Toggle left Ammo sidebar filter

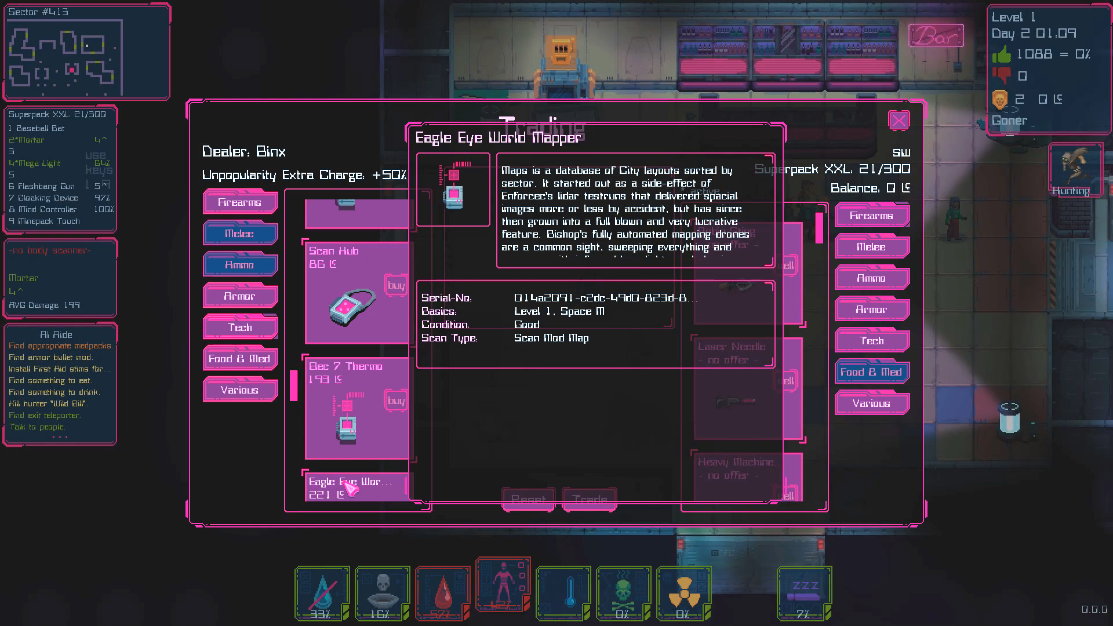point(239,264)
